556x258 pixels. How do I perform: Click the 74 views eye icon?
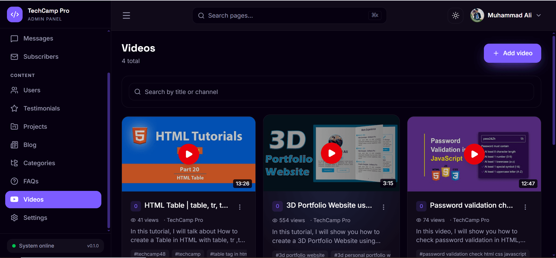pyautogui.click(x=419, y=220)
